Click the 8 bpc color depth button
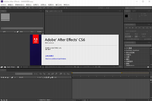The width and height of the screenshot is (152, 101). 13,67
